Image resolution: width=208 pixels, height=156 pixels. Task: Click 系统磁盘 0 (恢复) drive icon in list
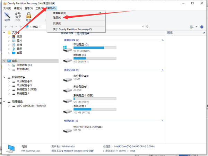click(x=67, y=101)
